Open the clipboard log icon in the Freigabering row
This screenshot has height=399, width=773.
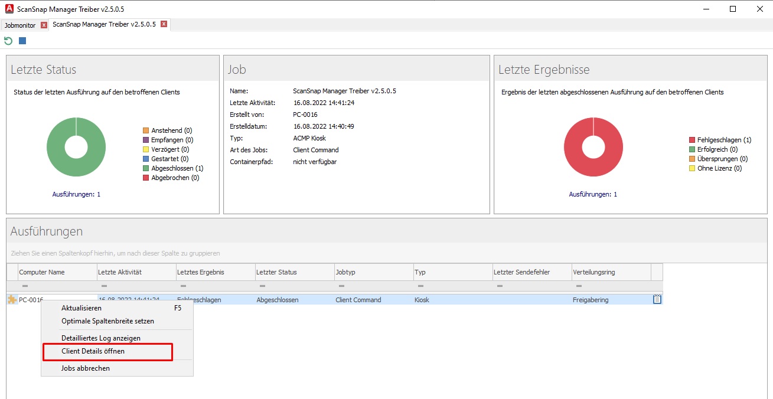pos(657,300)
